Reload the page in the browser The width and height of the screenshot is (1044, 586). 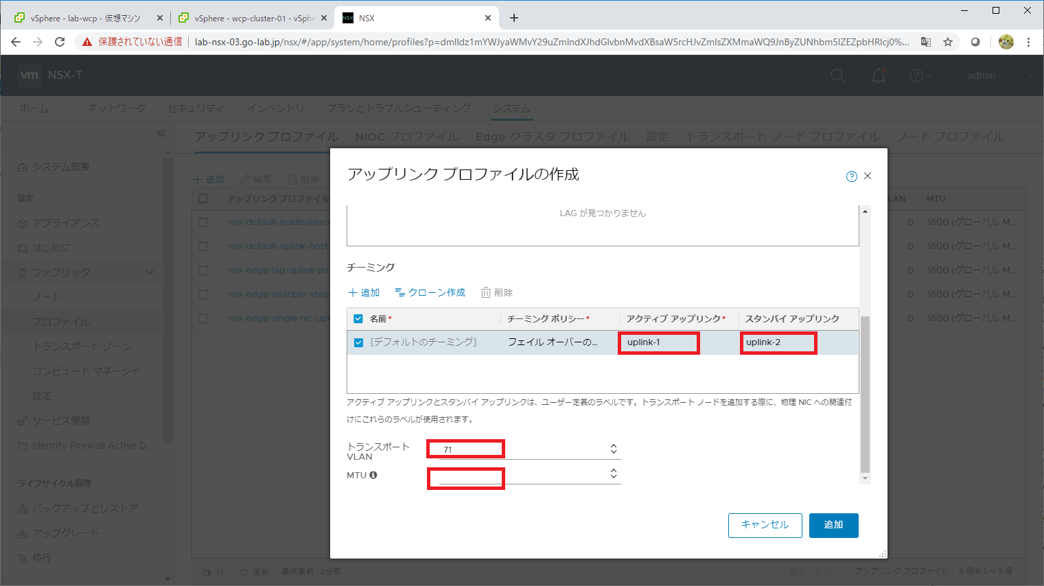[x=60, y=42]
